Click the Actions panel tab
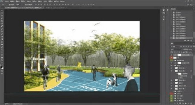Image resolution: width=195 pixels, height=105 pixels. coord(173,9)
